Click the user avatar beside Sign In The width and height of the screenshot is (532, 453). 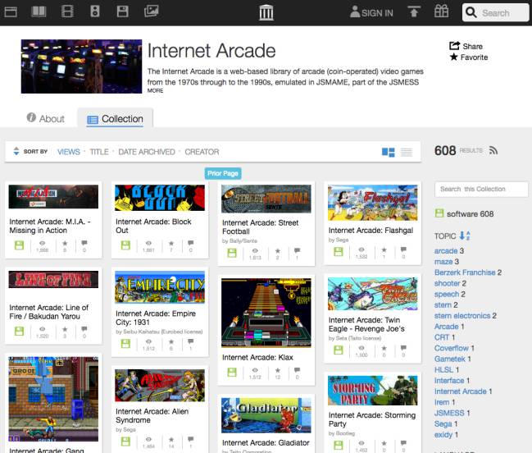tap(355, 11)
